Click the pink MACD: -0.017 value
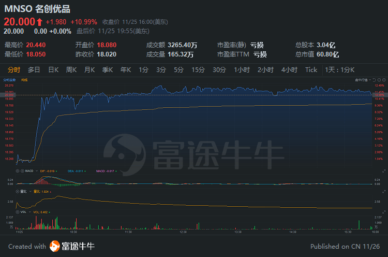 click(105, 171)
